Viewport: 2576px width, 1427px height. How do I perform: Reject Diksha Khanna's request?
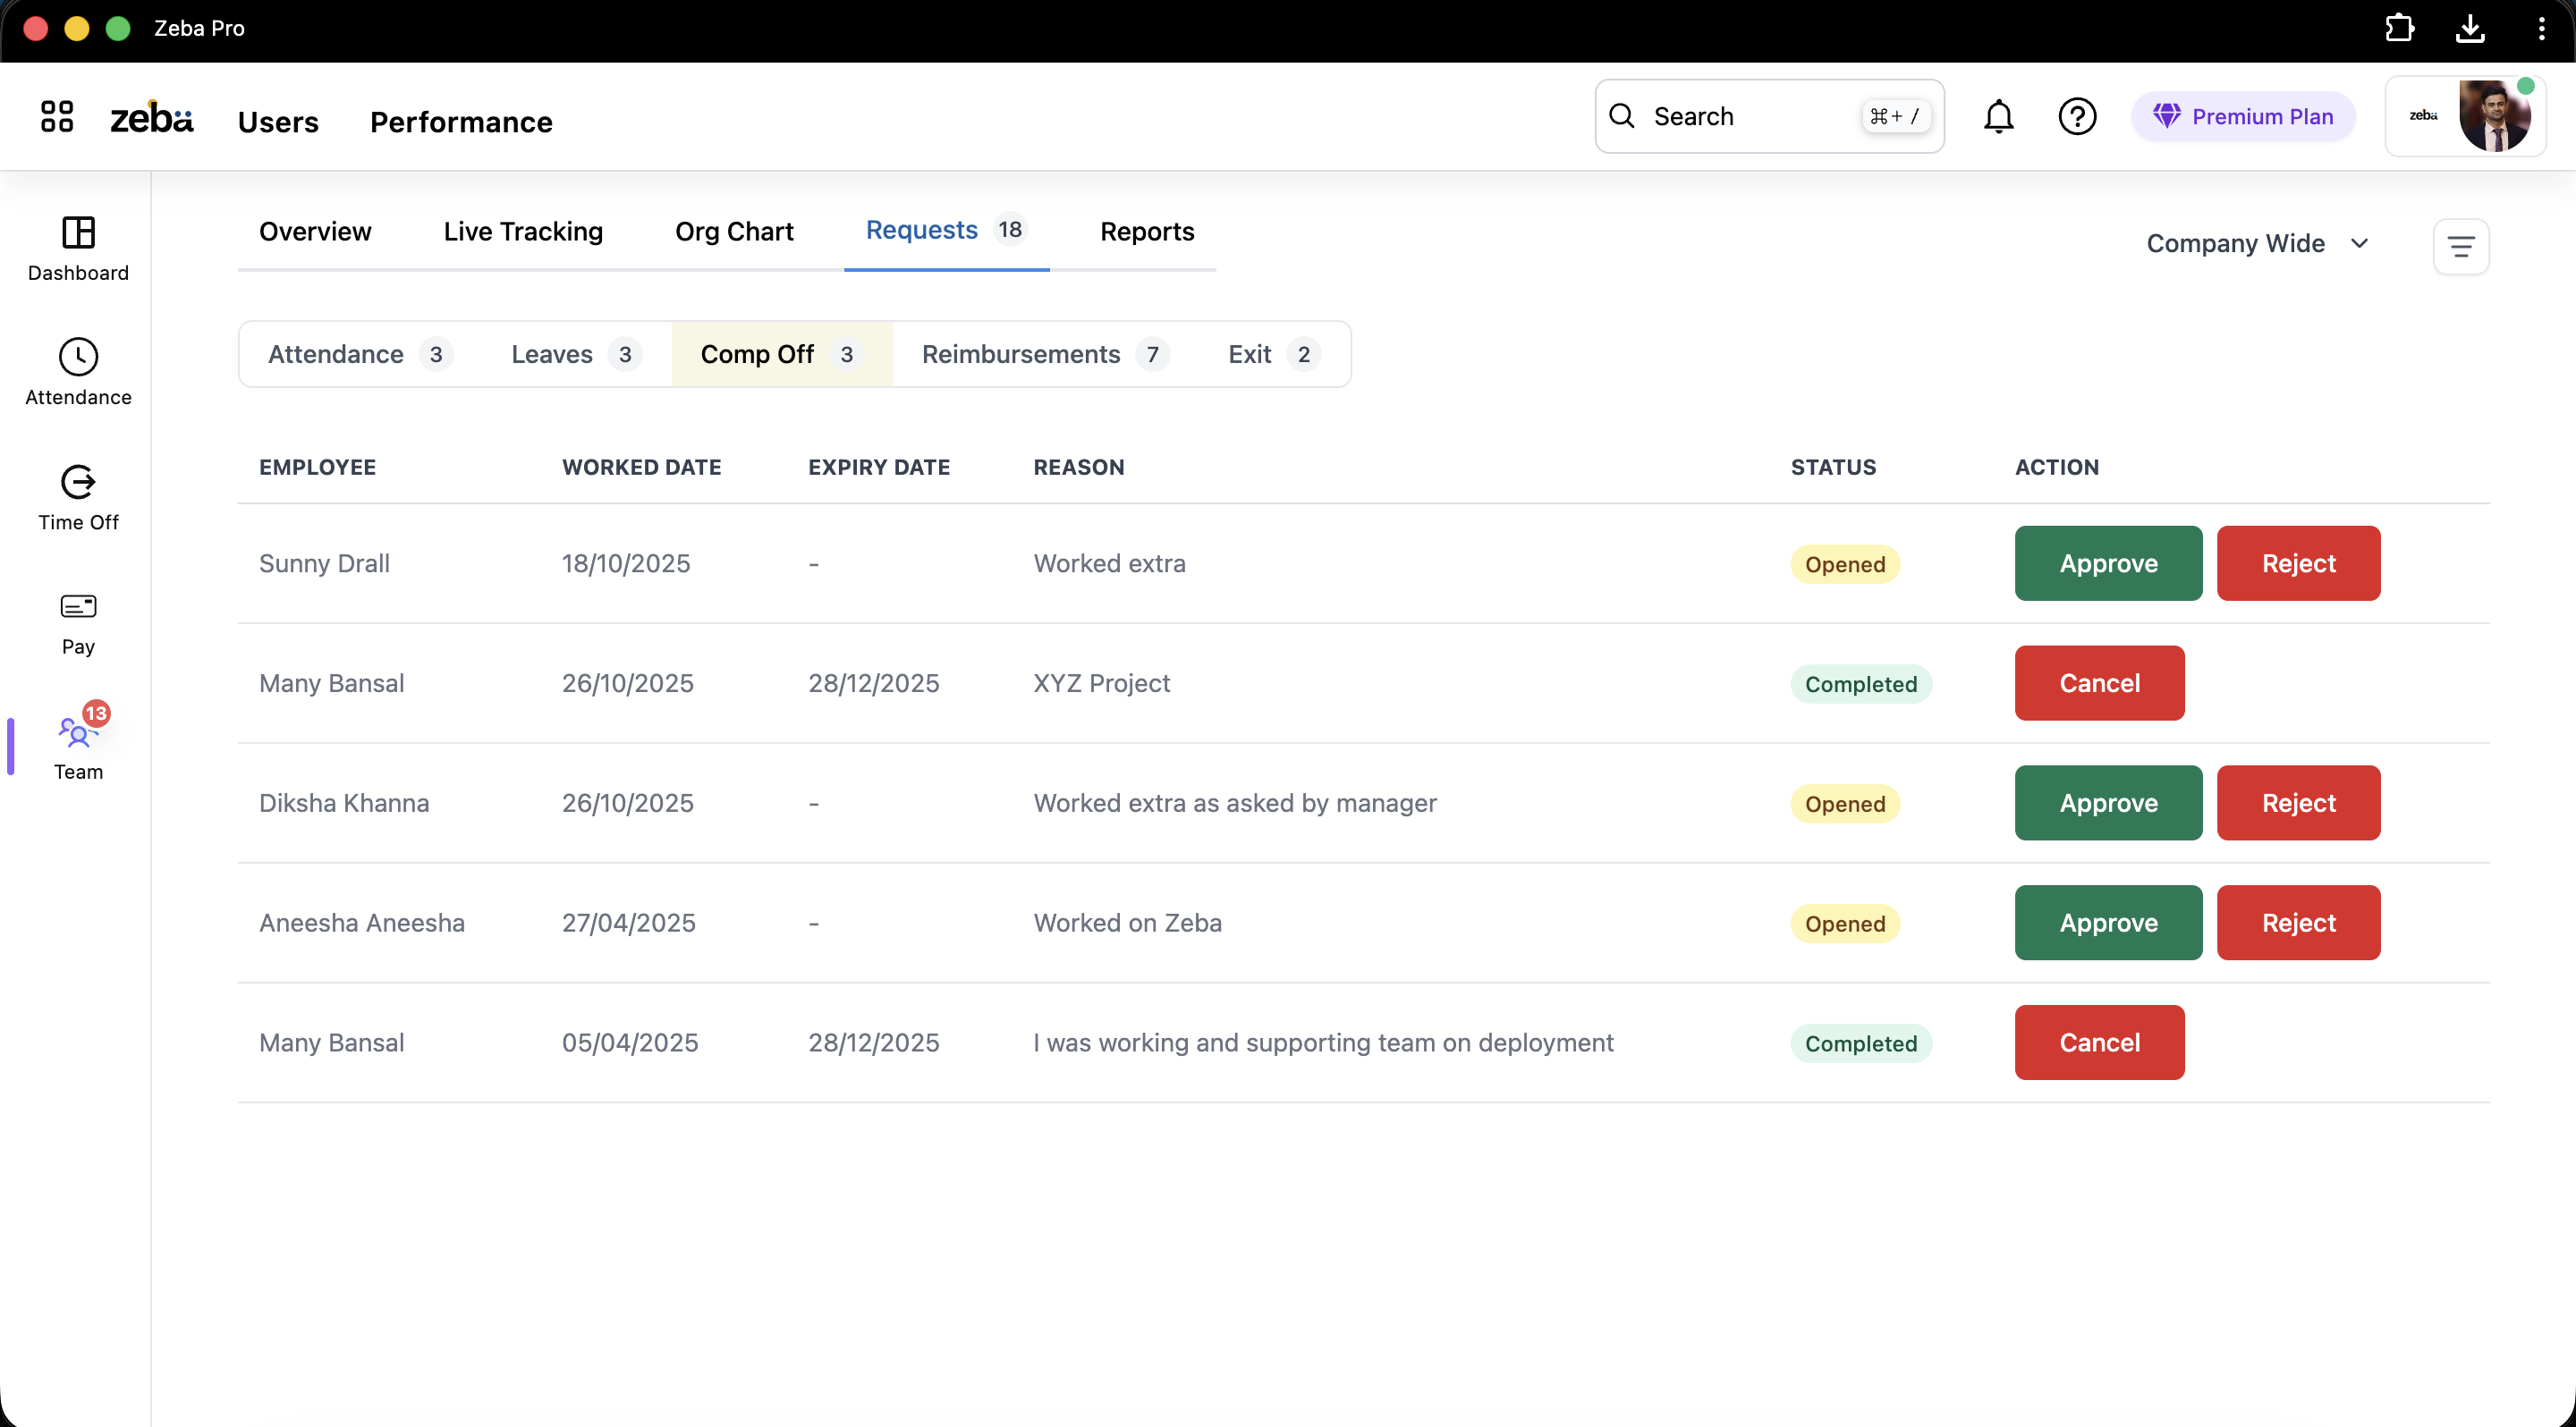pyautogui.click(x=2298, y=804)
